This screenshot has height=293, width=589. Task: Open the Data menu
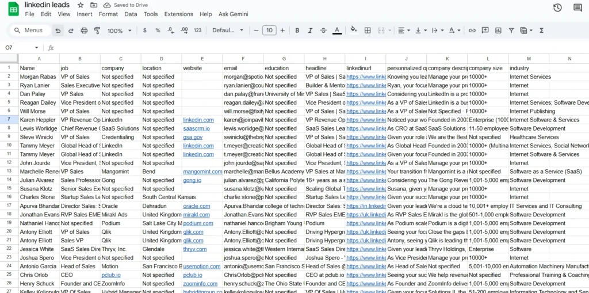pos(131,14)
